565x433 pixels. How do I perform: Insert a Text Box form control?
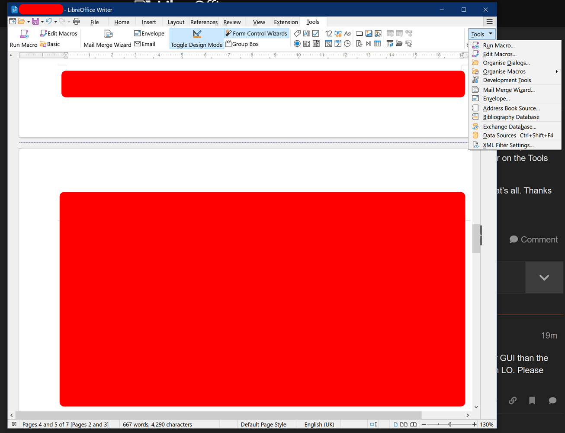coord(306,33)
